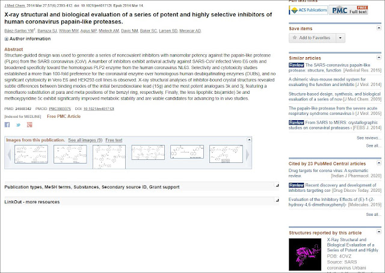Click Add to Favorites button
The height and width of the screenshot is (273, 385).
pyautogui.click(x=312, y=38)
